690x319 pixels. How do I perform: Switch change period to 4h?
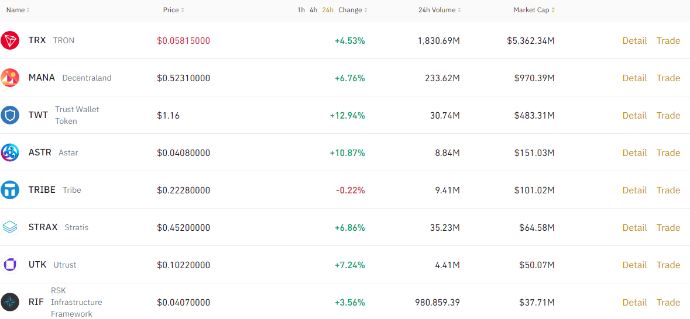[x=313, y=10]
